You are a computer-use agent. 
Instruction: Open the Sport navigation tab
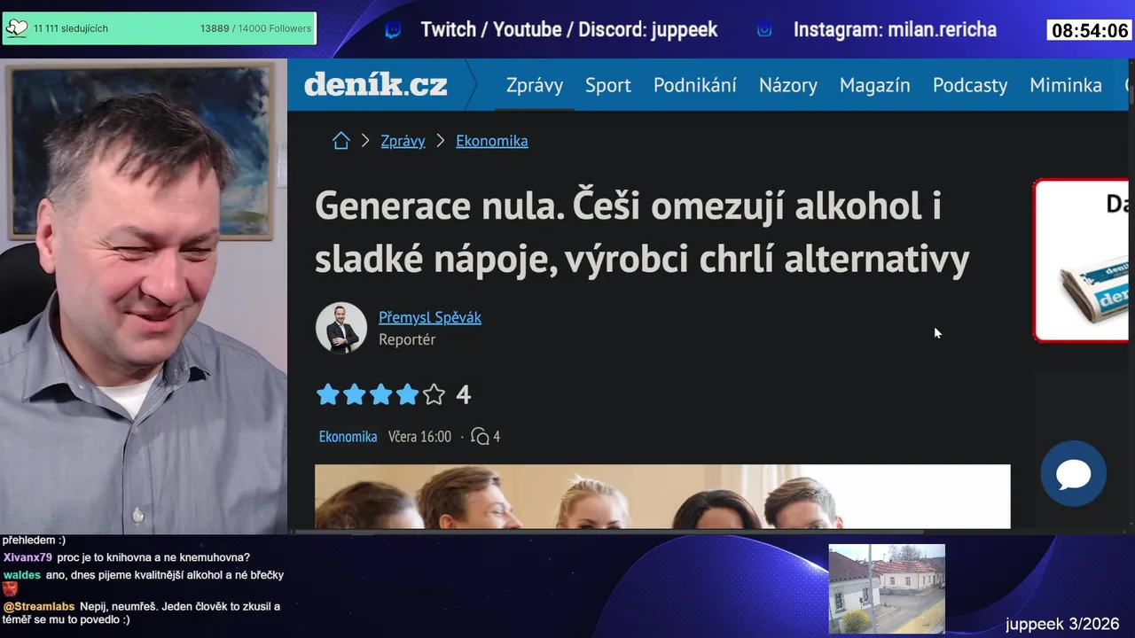pos(608,85)
